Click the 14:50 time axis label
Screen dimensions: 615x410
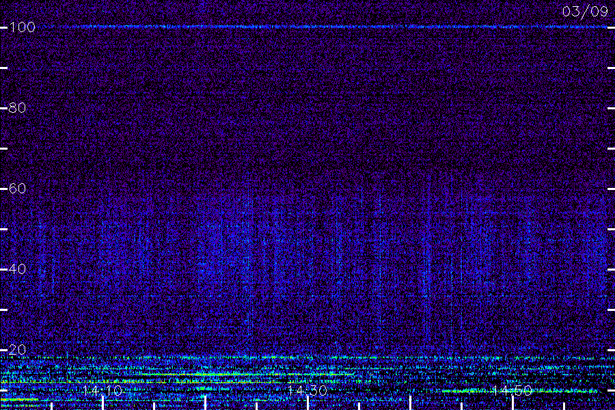[512, 391]
